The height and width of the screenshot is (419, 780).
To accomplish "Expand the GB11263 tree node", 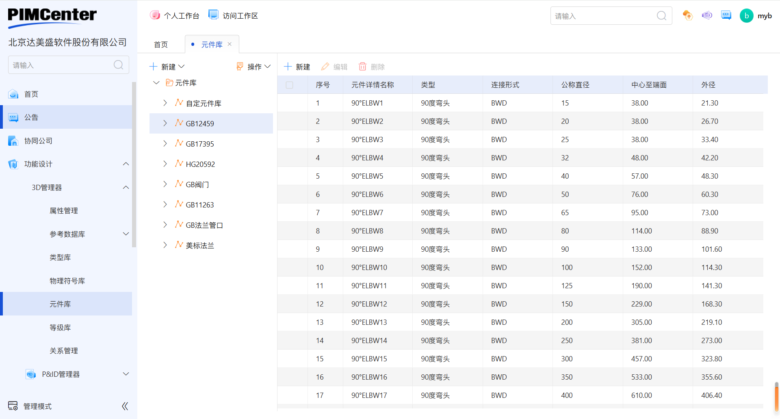I will [165, 205].
